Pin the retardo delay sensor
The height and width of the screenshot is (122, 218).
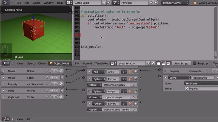(47, 90)
